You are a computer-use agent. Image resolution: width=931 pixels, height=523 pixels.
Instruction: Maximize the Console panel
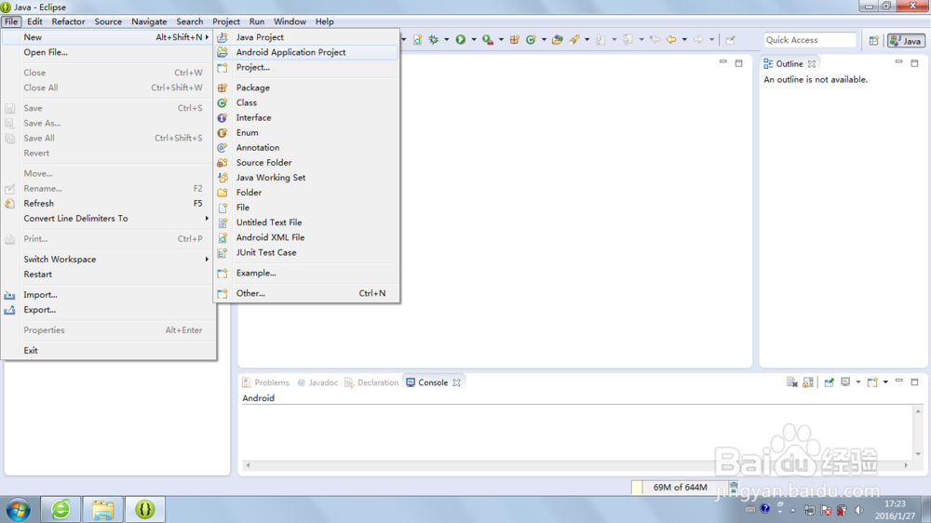click(915, 382)
